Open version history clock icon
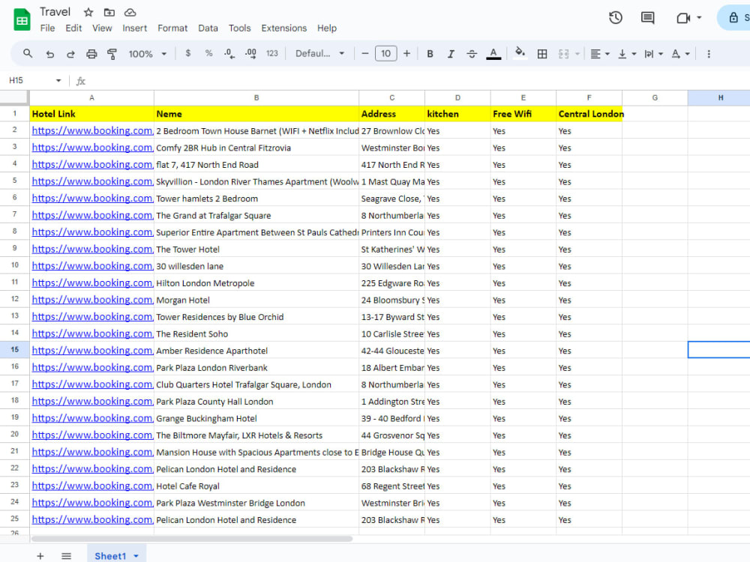This screenshot has height=562, width=750. tap(616, 18)
